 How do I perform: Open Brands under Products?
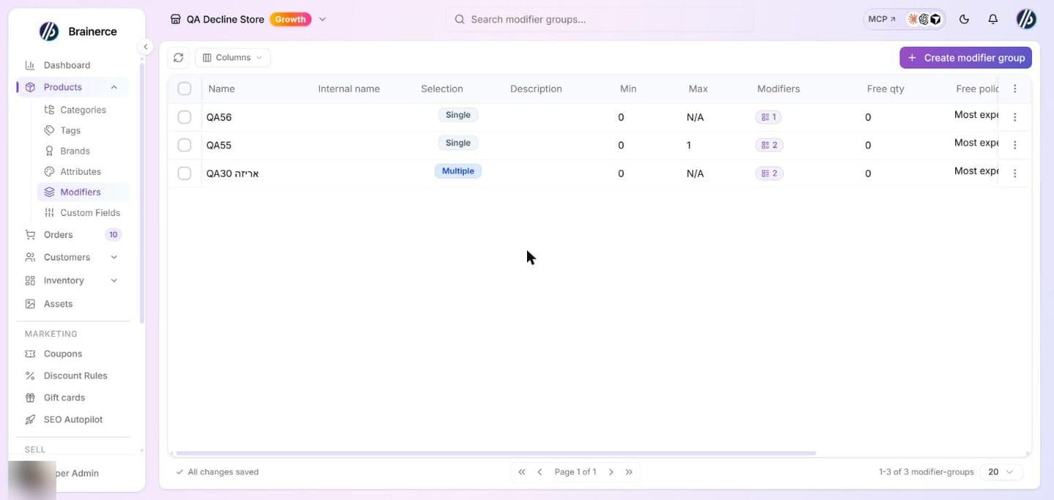pyautogui.click(x=75, y=151)
